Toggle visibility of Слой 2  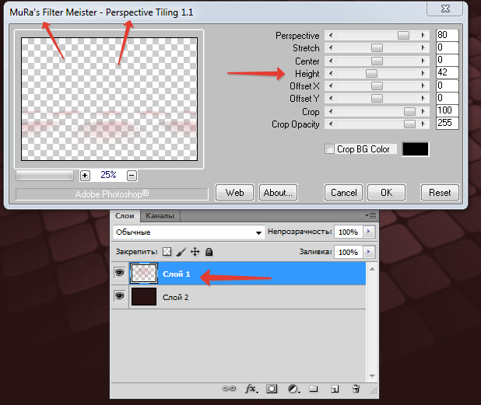(120, 296)
